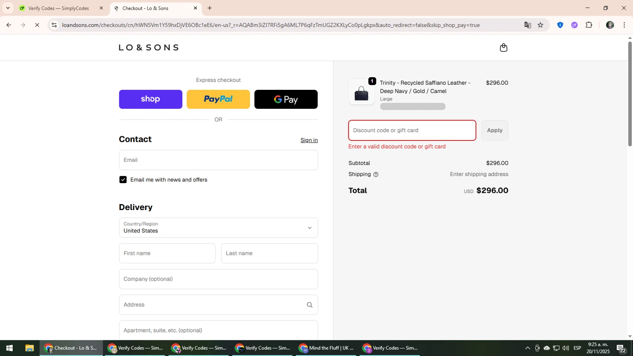Open the network icon in tray
This screenshot has width=633, height=356.
click(x=556, y=348)
